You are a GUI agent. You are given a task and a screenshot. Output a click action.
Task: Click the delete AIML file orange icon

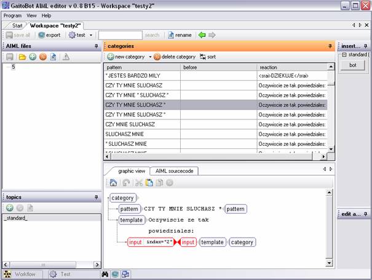[43, 57]
